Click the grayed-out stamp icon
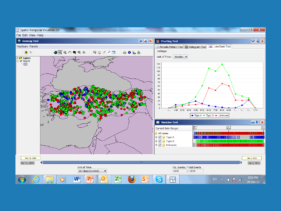Viewport: 281px width, 211px height. click(139, 52)
